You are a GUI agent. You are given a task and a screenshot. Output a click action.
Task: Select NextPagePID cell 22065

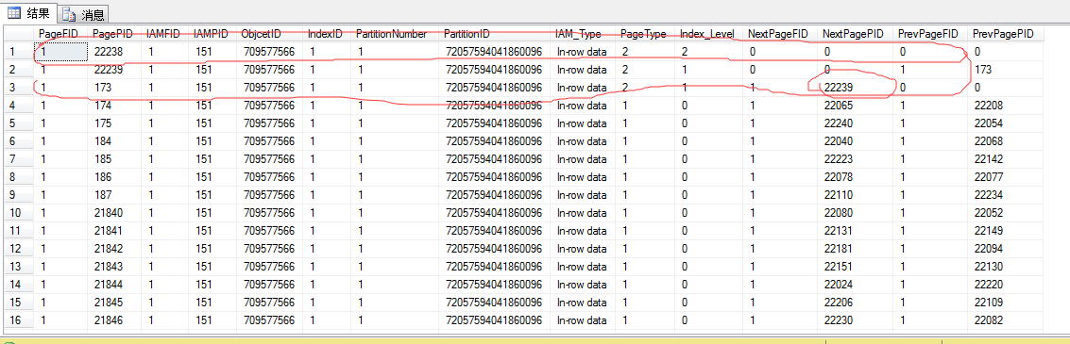coord(855,106)
